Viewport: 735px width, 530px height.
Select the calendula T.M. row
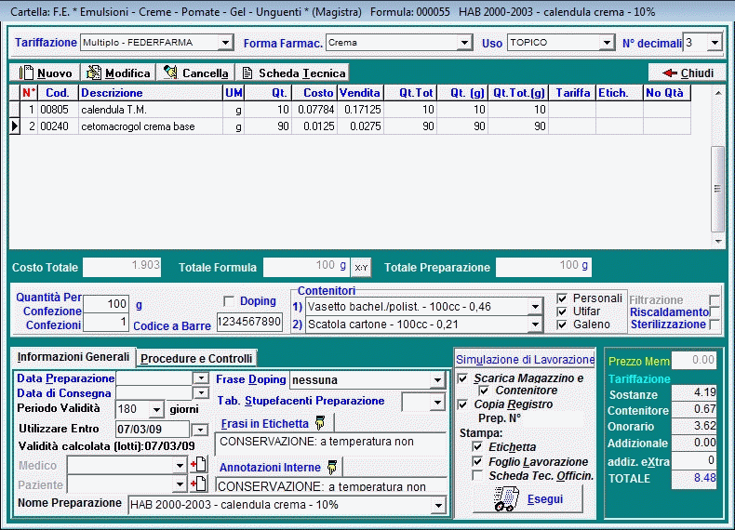(x=350, y=110)
